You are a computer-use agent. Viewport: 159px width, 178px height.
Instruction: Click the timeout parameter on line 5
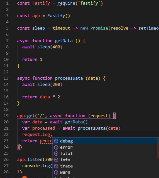point(61,28)
